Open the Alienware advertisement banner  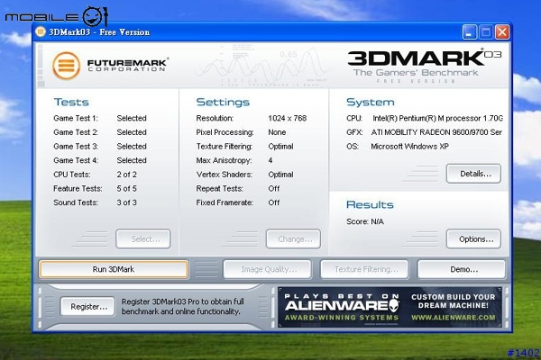coord(390,307)
